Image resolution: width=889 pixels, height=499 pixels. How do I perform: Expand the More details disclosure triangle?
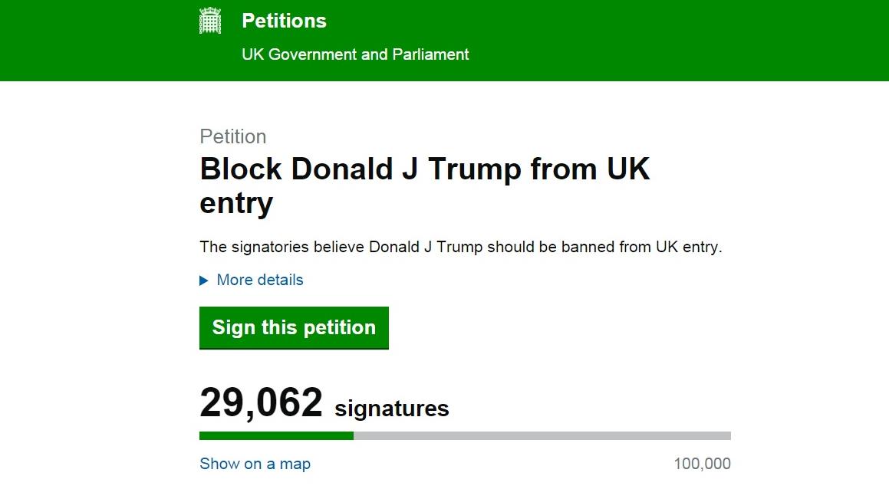(204, 281)
